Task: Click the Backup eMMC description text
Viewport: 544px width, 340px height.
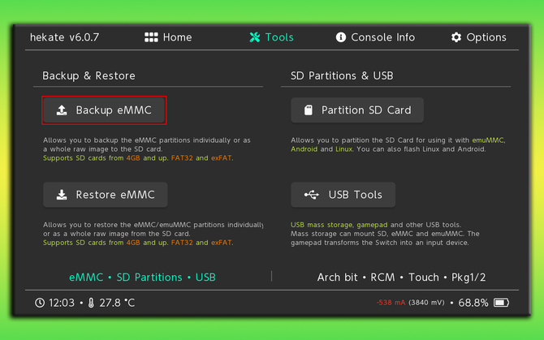Action: (147, 149)
